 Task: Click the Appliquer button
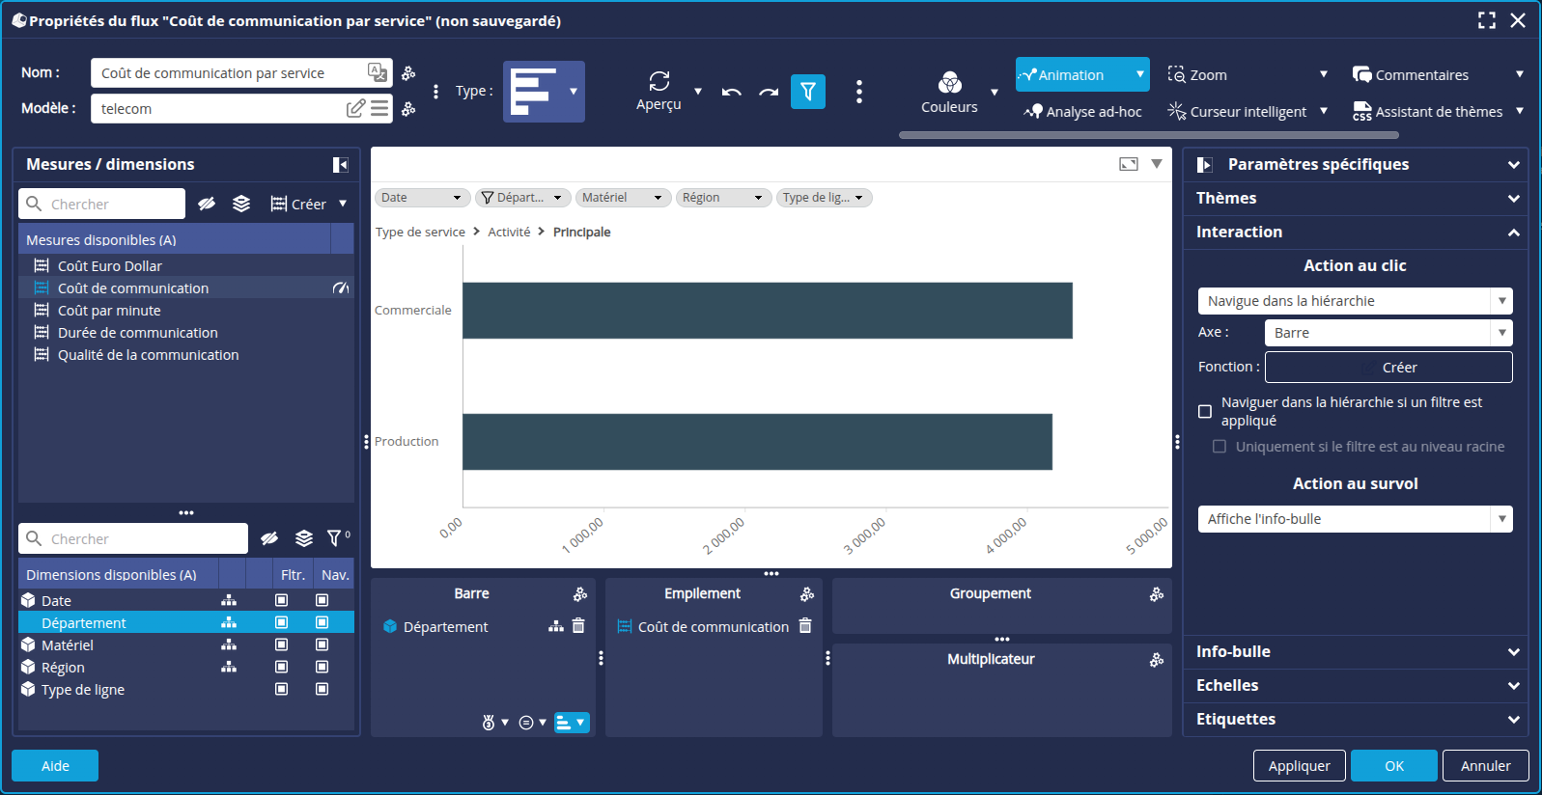[1299, 766]
